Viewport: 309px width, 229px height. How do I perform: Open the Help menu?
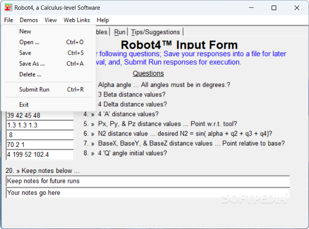click(102, 20)
